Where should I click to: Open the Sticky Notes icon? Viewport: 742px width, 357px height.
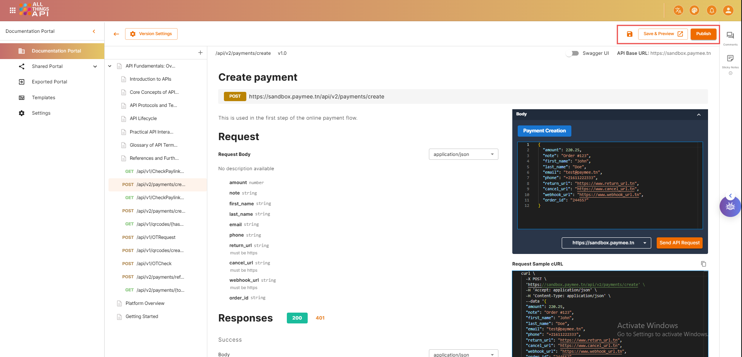pos(730,59)
